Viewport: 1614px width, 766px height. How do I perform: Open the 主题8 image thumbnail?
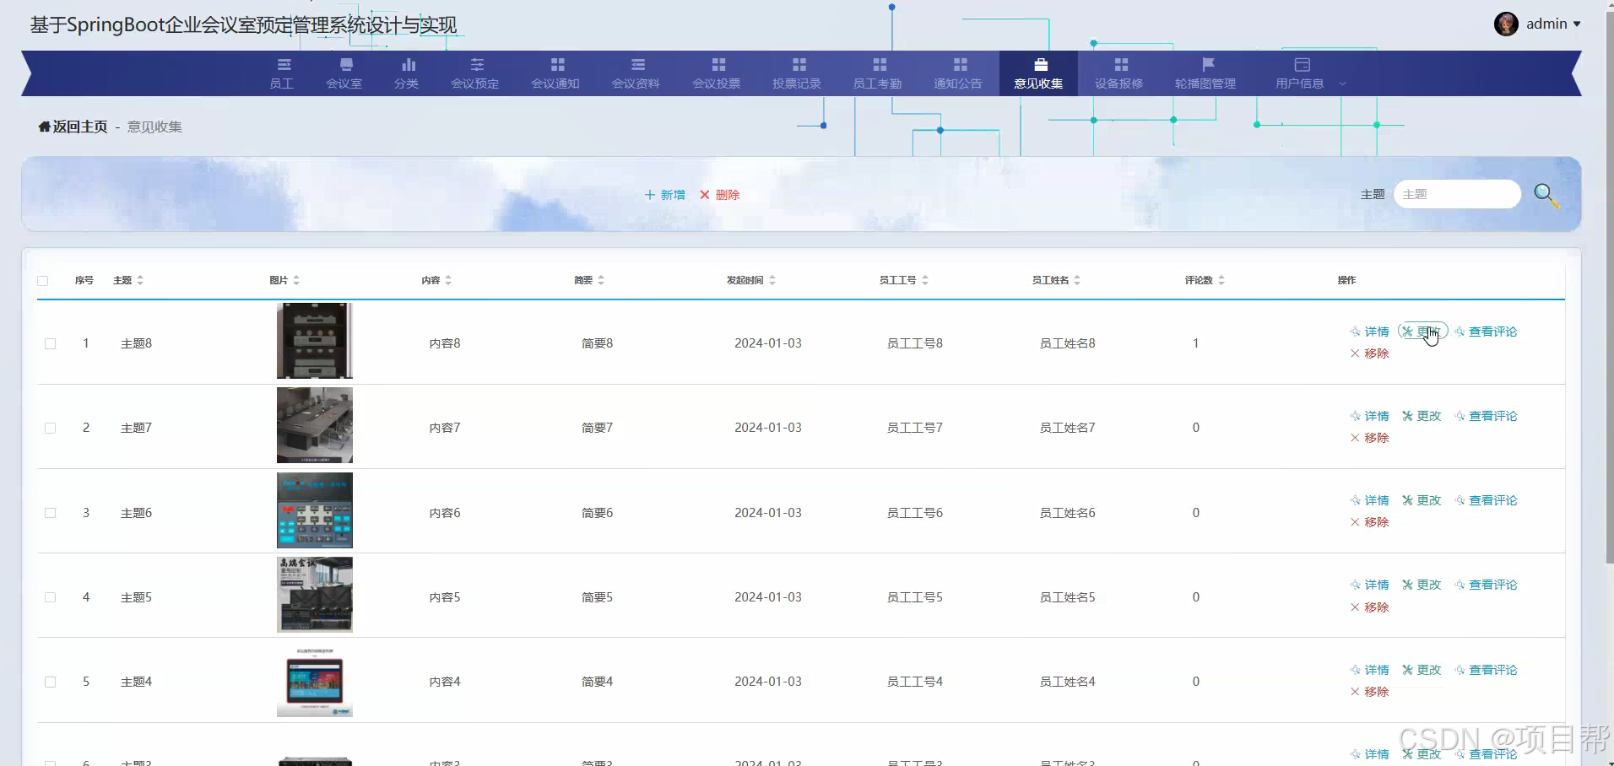tap(315, 341)
